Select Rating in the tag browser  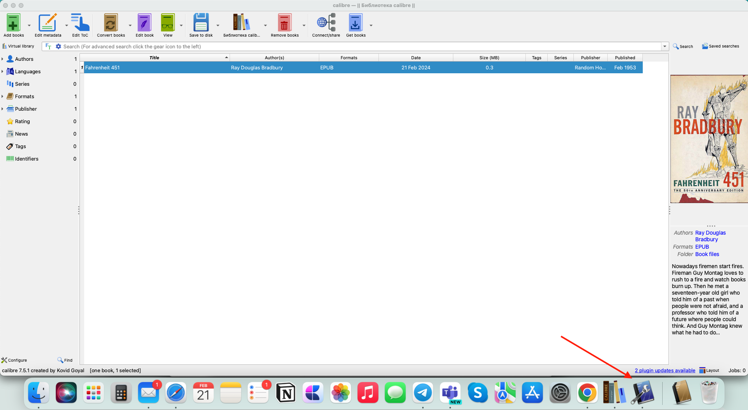22,122
